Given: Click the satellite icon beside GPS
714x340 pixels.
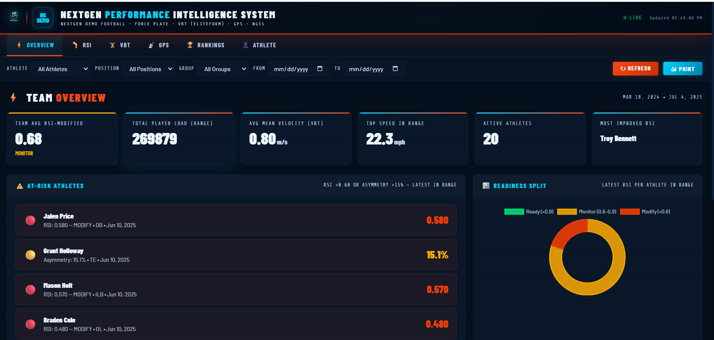Looking at the screenshot, I should (x=151, y=45).
